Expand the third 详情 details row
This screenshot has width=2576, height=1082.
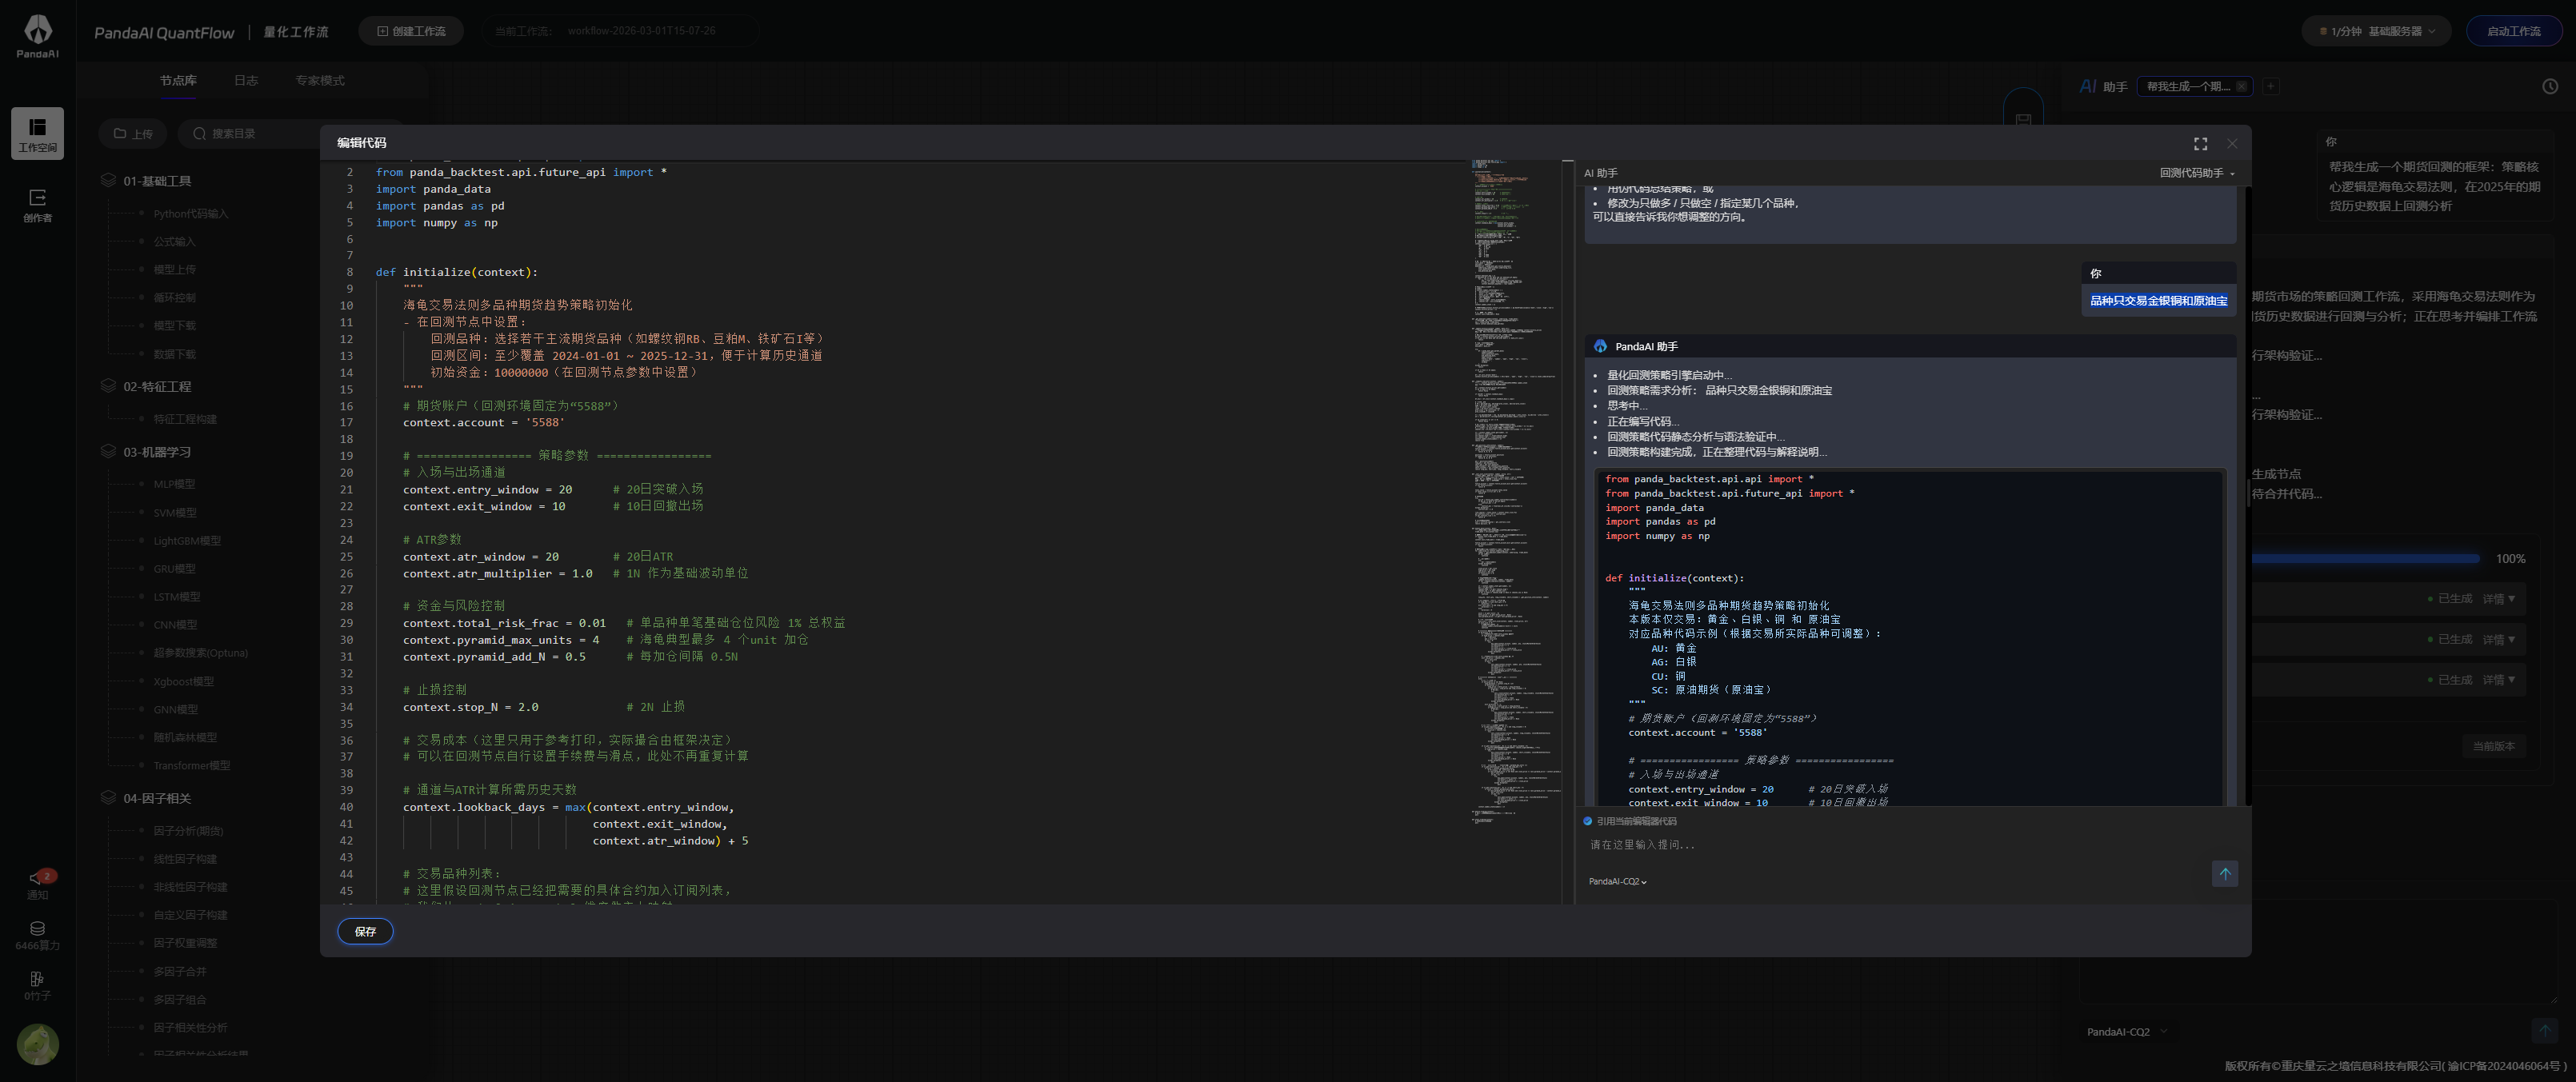pyautogui.click(x=2498, y=680)
